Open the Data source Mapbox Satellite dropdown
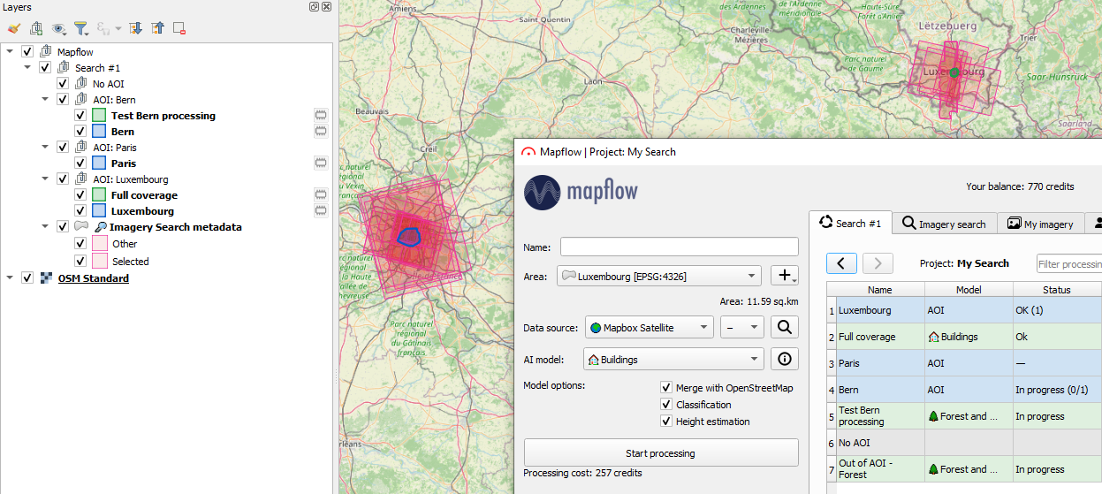This screenshot has height=494, width=1102. (x=649, y=328)
